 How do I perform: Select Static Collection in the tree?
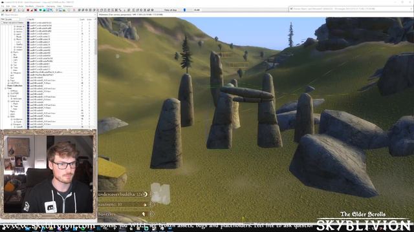coord(15,86)
